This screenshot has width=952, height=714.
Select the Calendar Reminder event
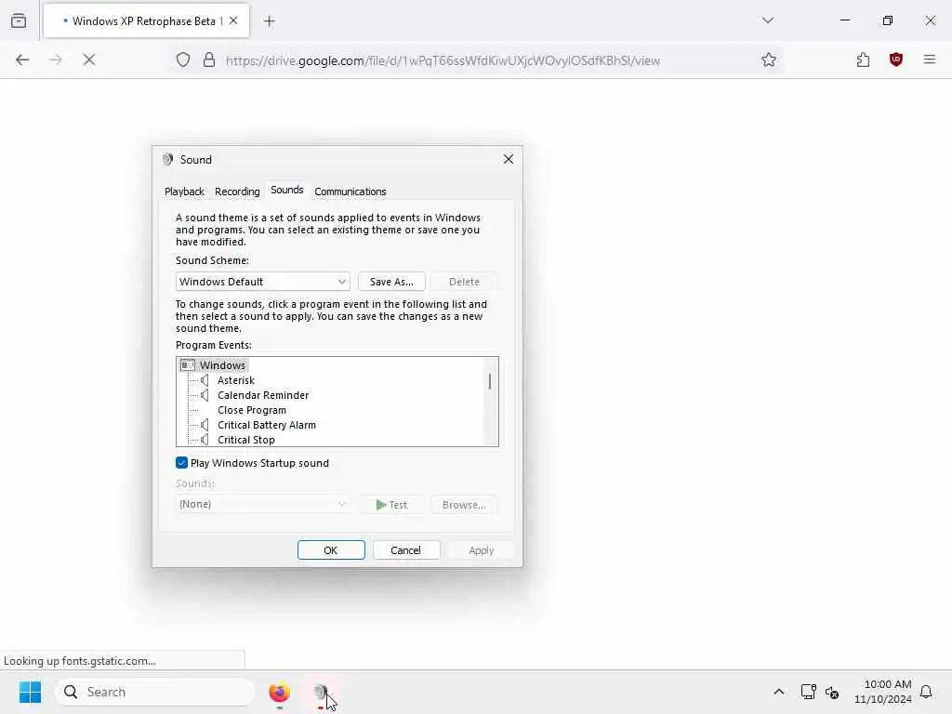[x=263, y=395]
